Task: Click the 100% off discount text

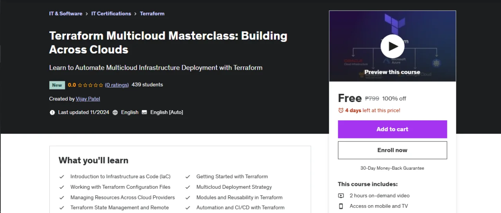Action: pyautogui.click(x=394, y=98)
